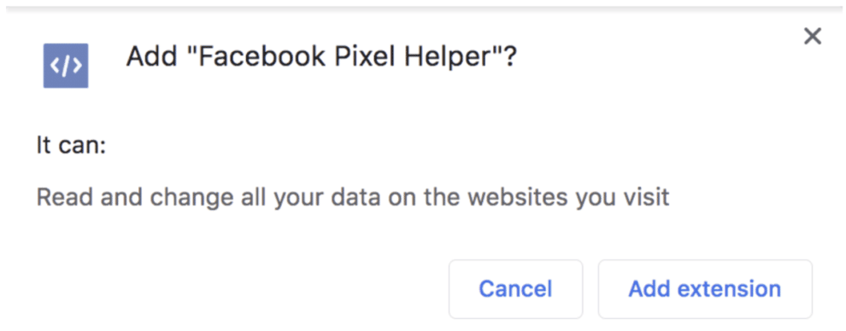The height and width of the screenshot is (331, 846).
Task: Select the slash-bracket icon beside the title
Action: [x=66, y=66]
